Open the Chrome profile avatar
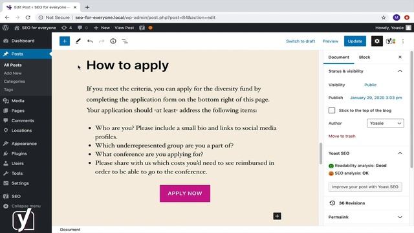414x233 pixels. [x=396, y=17]
